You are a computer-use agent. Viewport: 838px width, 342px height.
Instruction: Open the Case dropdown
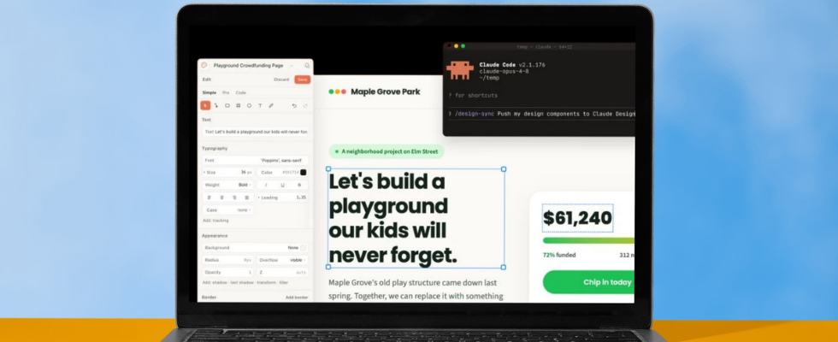(227, 210)
